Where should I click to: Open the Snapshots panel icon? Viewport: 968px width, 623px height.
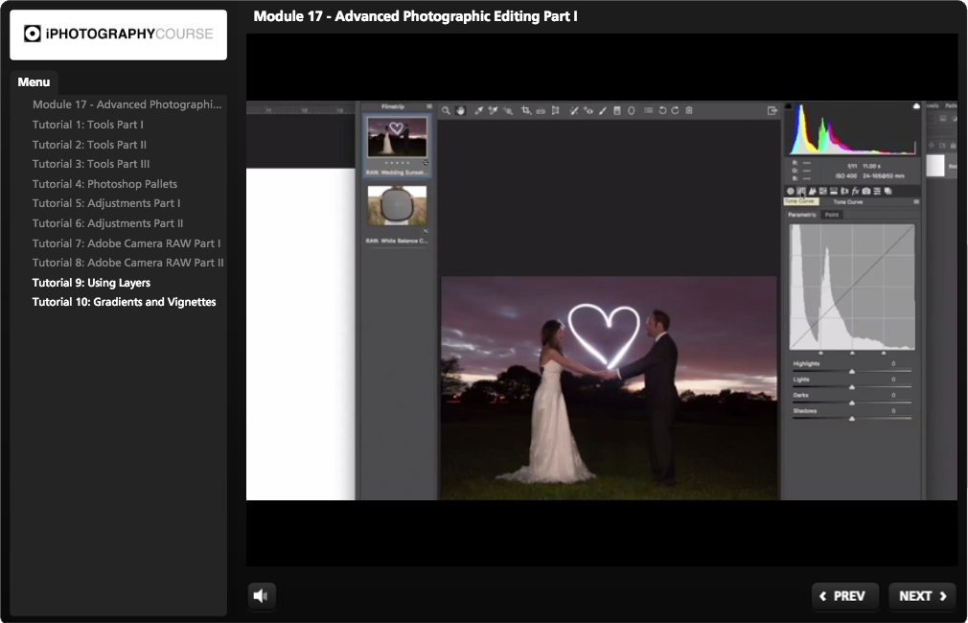coord(887,192)
